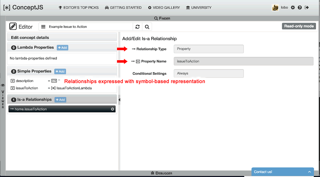
Task: Click the sign out icon
Action: tap(307, 8)
